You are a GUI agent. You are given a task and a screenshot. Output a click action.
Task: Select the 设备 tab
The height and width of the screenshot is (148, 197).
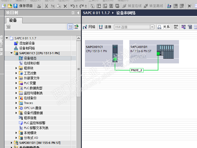[x=13, y=20]
